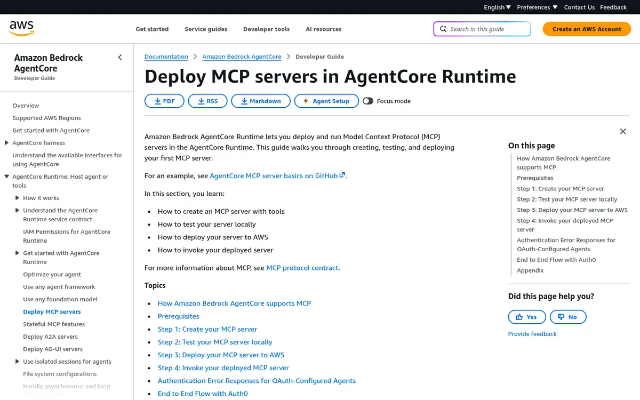Focus the Search in this guide field
This screenshot has width=640, height=400.
482,29
